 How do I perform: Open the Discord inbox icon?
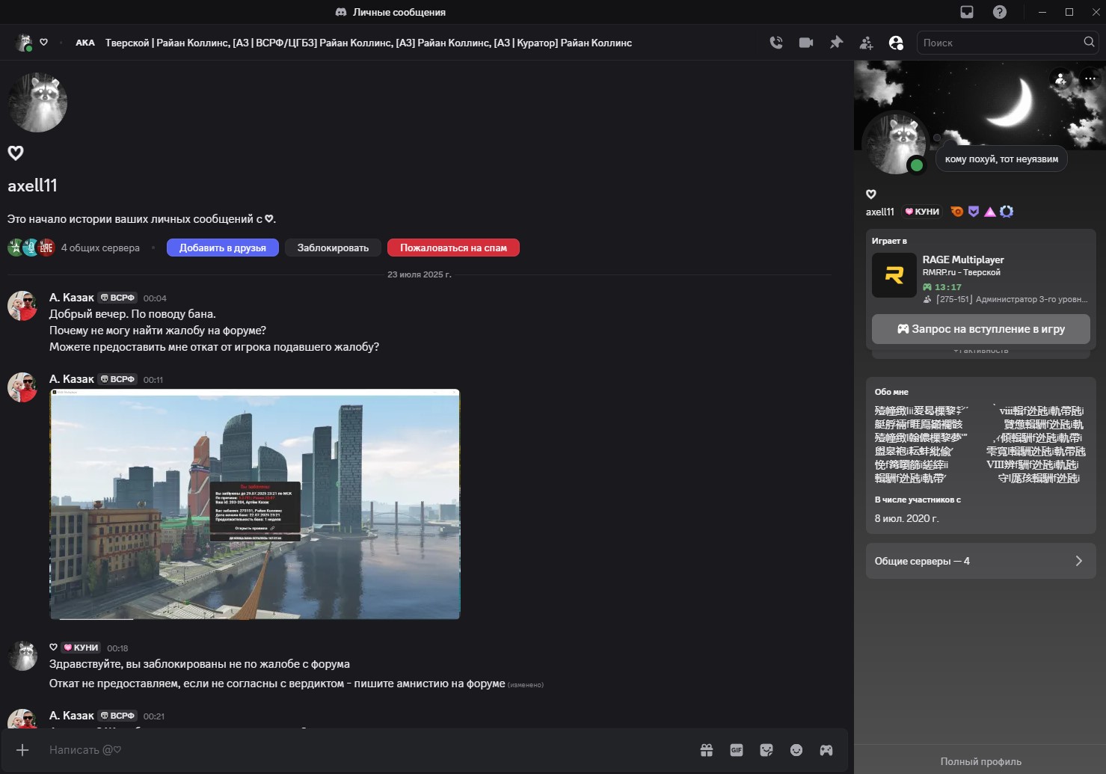(967, 12)
